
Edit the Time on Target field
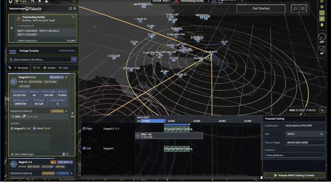point(305,142)
